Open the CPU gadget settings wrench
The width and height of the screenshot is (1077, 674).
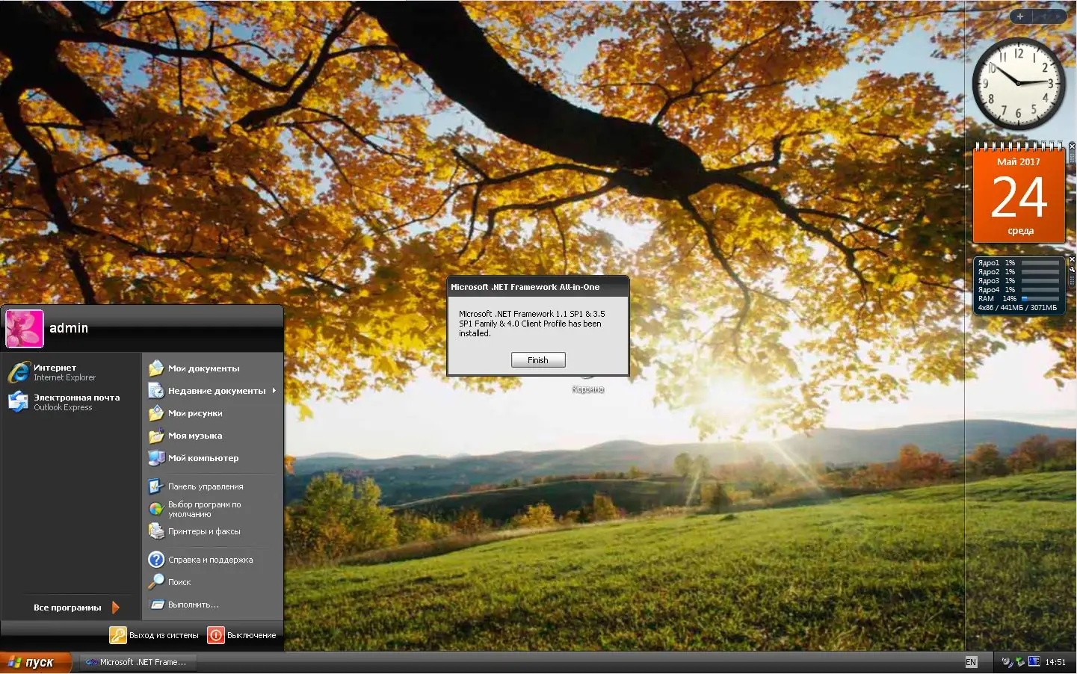[x=1072, y=269]
